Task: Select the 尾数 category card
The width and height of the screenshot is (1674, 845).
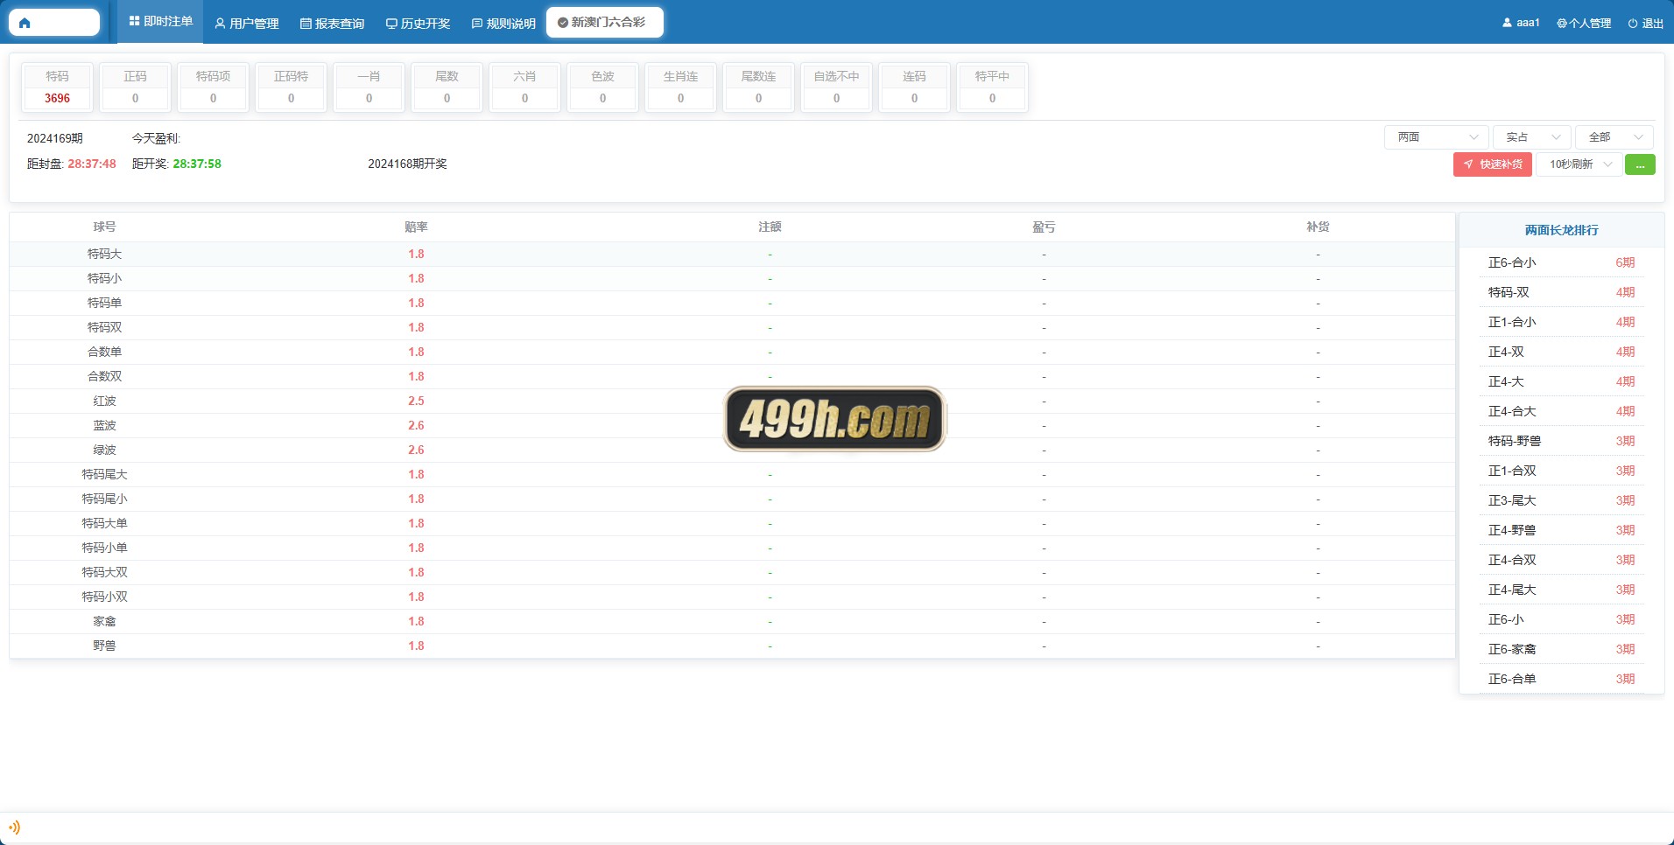Action: [x=447, y=87]
